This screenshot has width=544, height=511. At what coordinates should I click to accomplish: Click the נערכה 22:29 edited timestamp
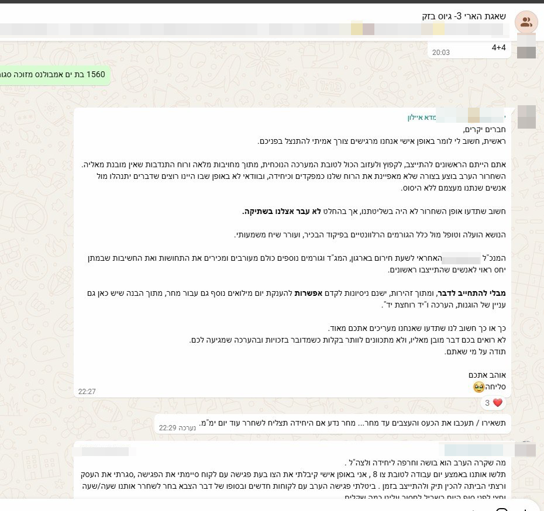pyautogui.click(x=177, y=428)
